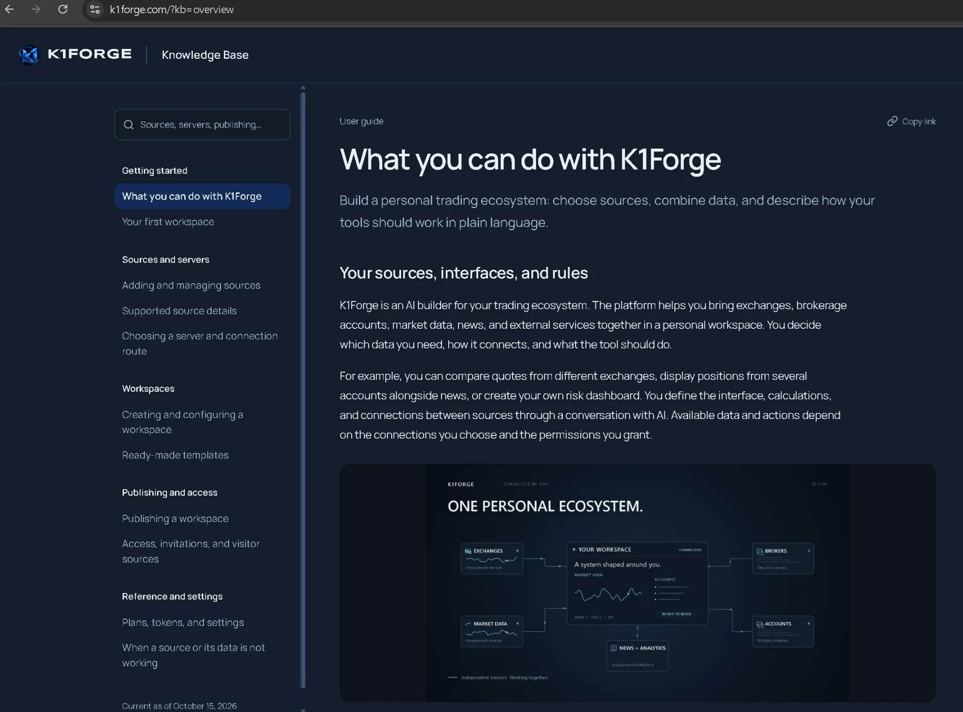
Task: Click the address bar URL k1forge.com/?kb=overview
Action: pos(172,9)
